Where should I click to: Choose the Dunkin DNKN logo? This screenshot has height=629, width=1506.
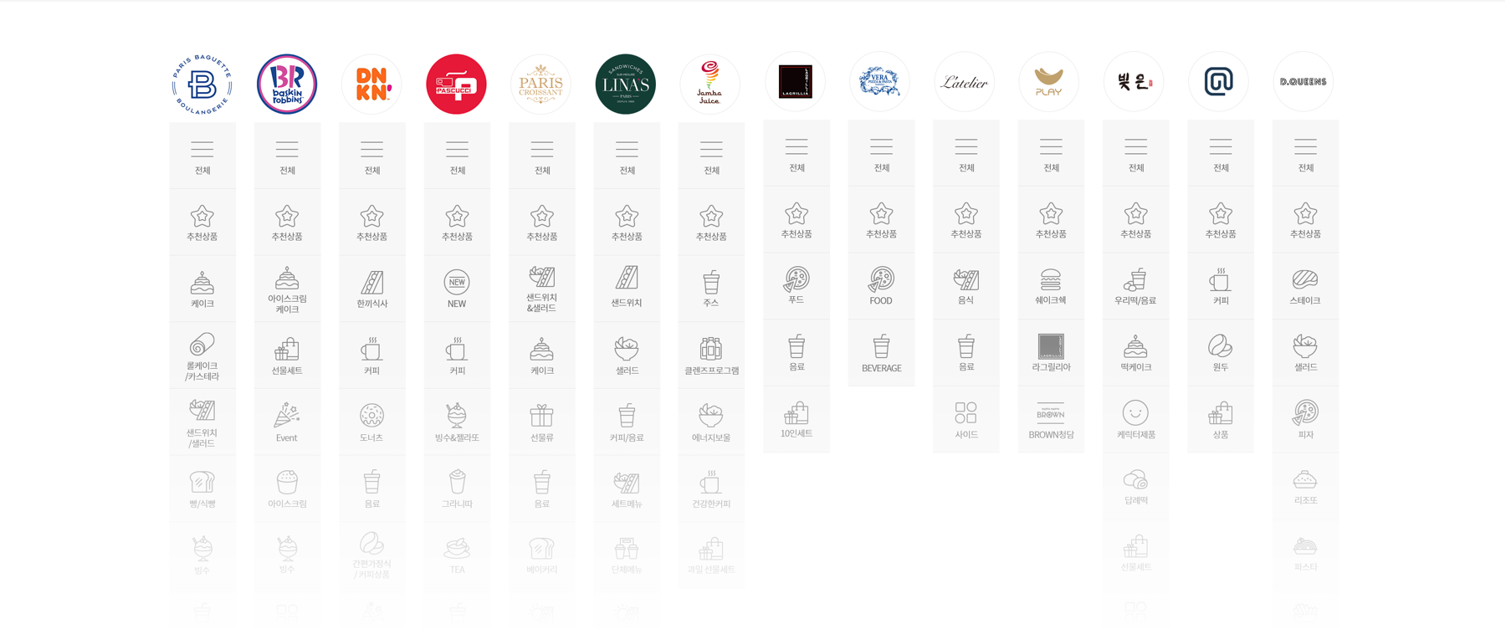372,84
